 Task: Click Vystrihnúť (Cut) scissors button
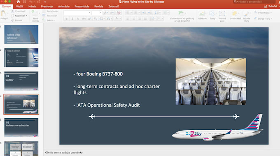coord(19,11)
